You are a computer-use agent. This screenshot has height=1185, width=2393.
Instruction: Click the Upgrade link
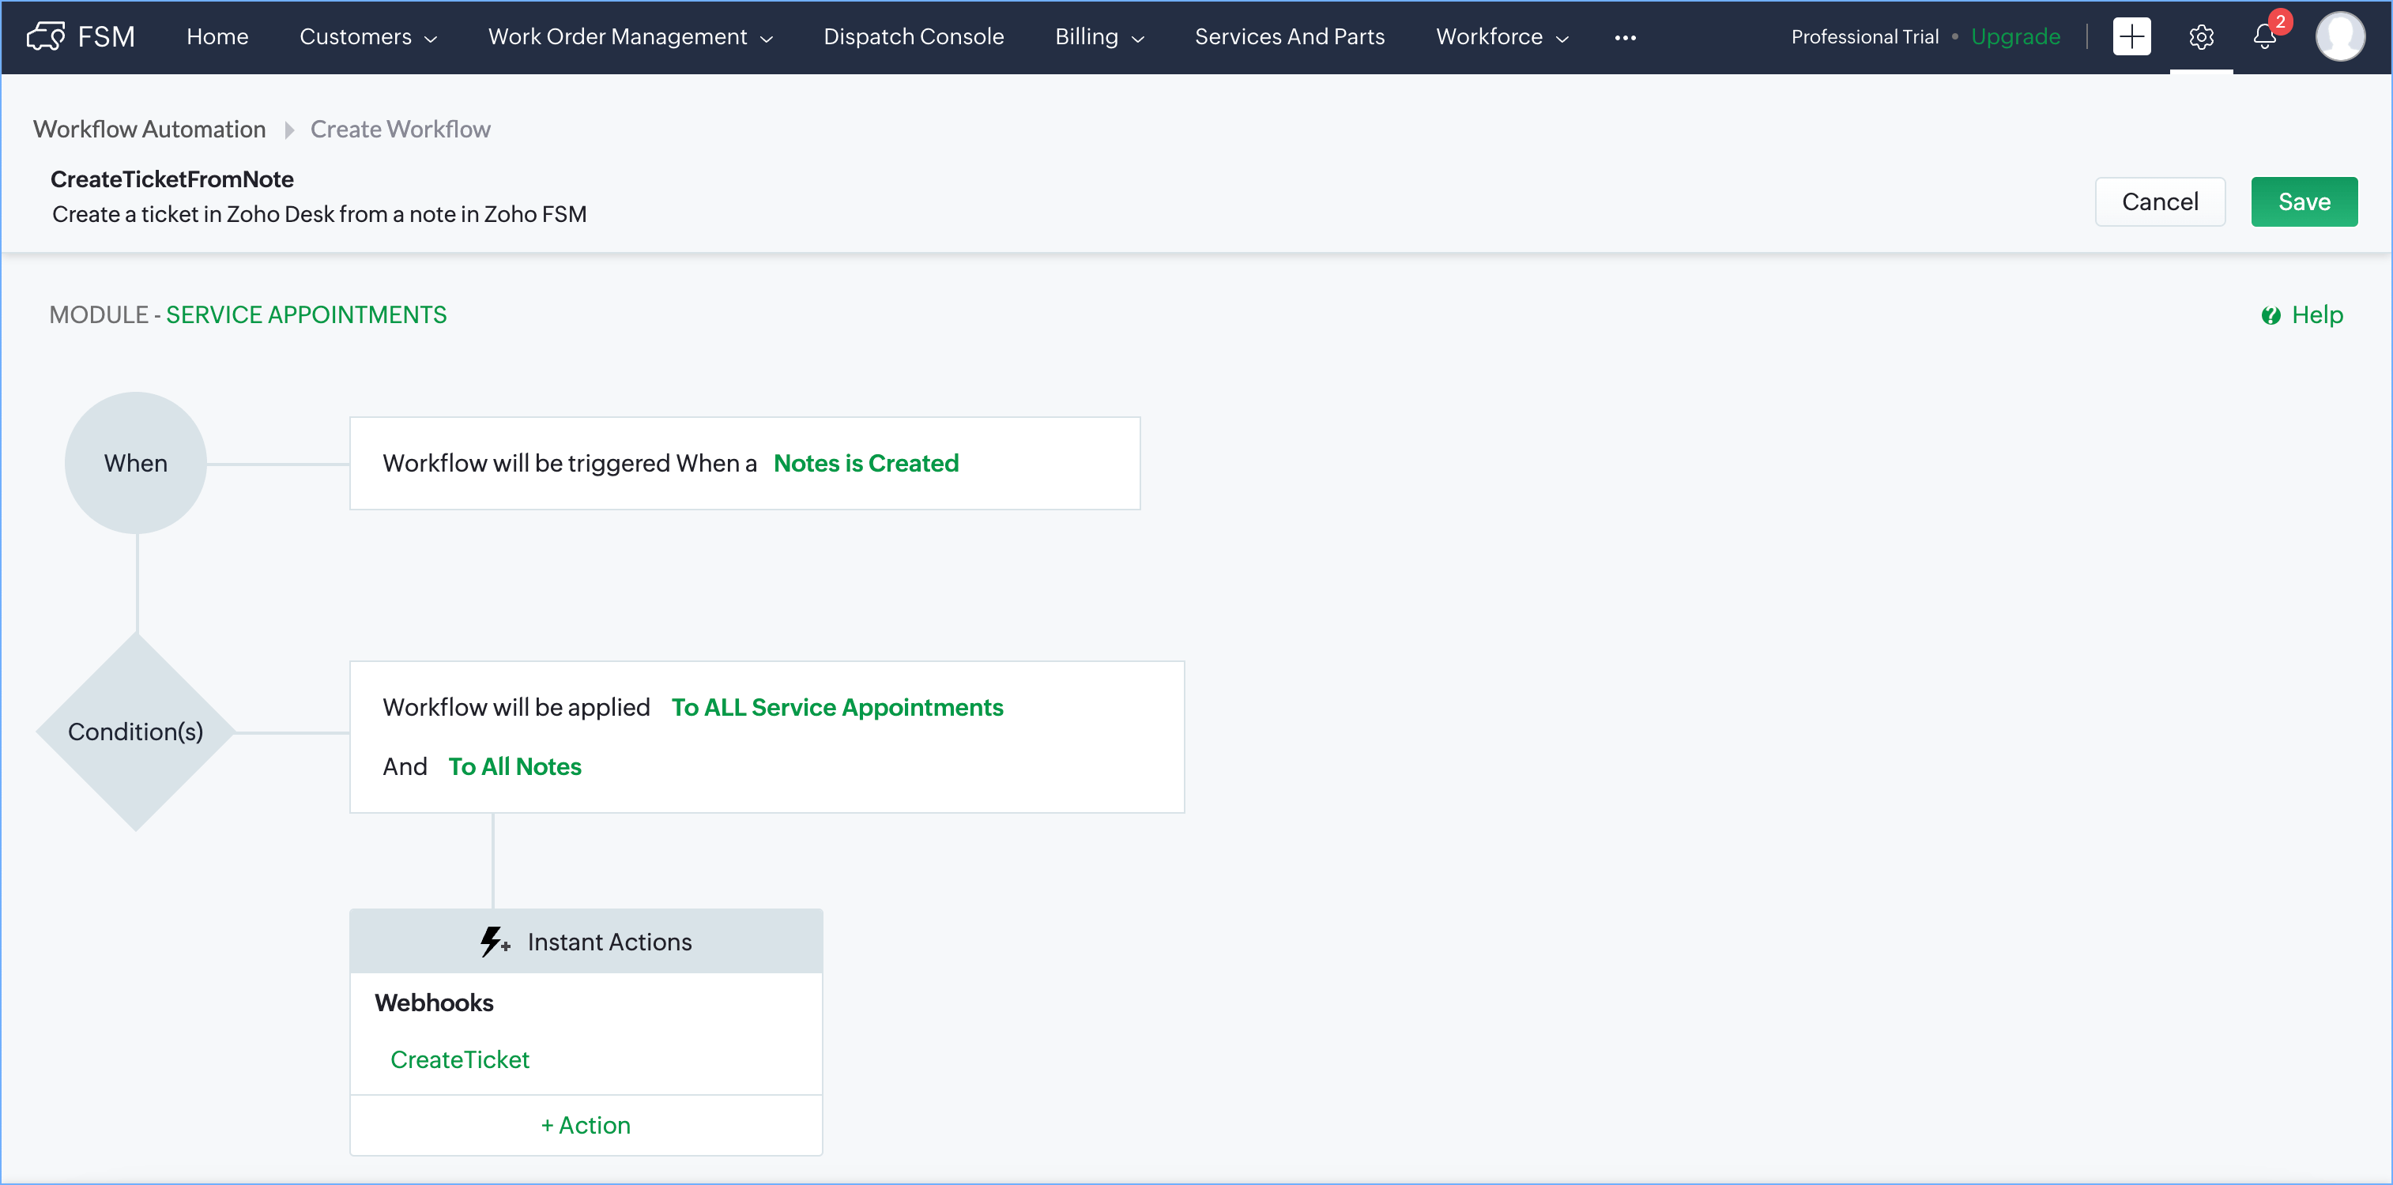click(2015, 36)
